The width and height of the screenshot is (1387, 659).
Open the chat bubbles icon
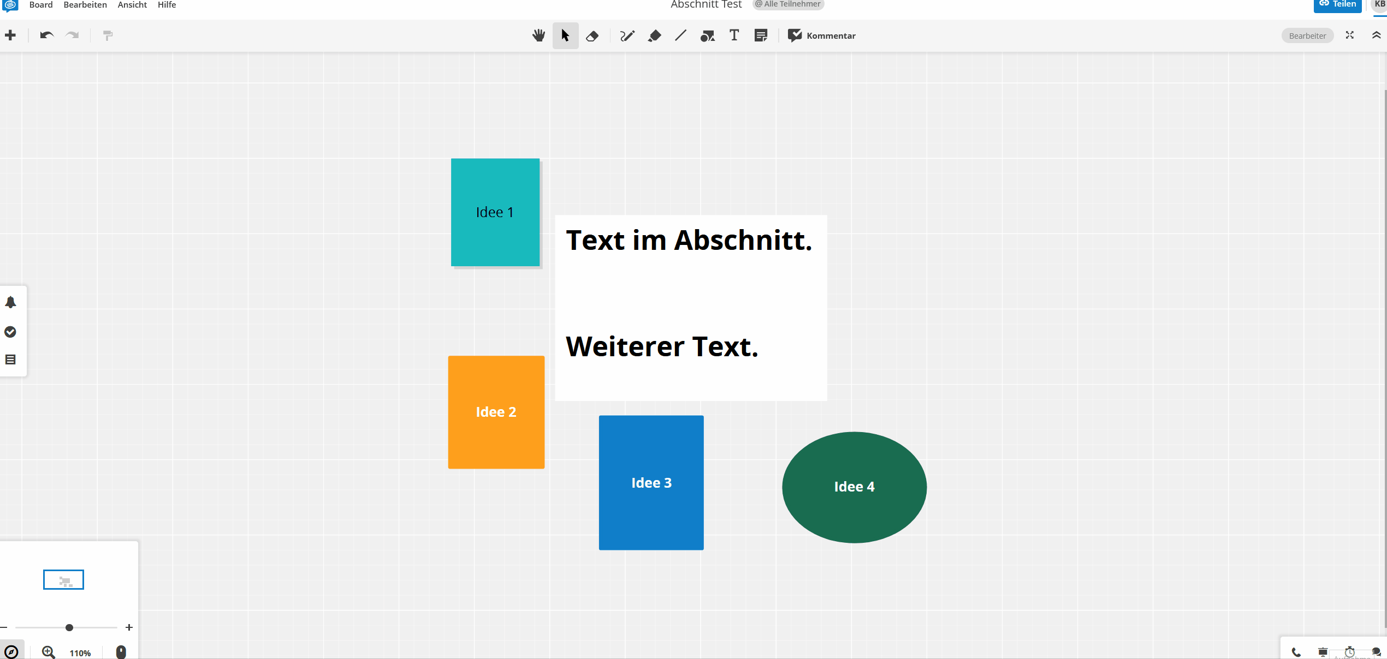pyautogui.click(x=1376, y=652)
